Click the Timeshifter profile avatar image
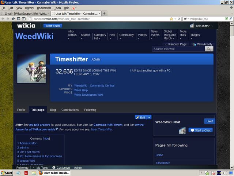Screen dimensions: 234x176 click(x=31, y=69)
